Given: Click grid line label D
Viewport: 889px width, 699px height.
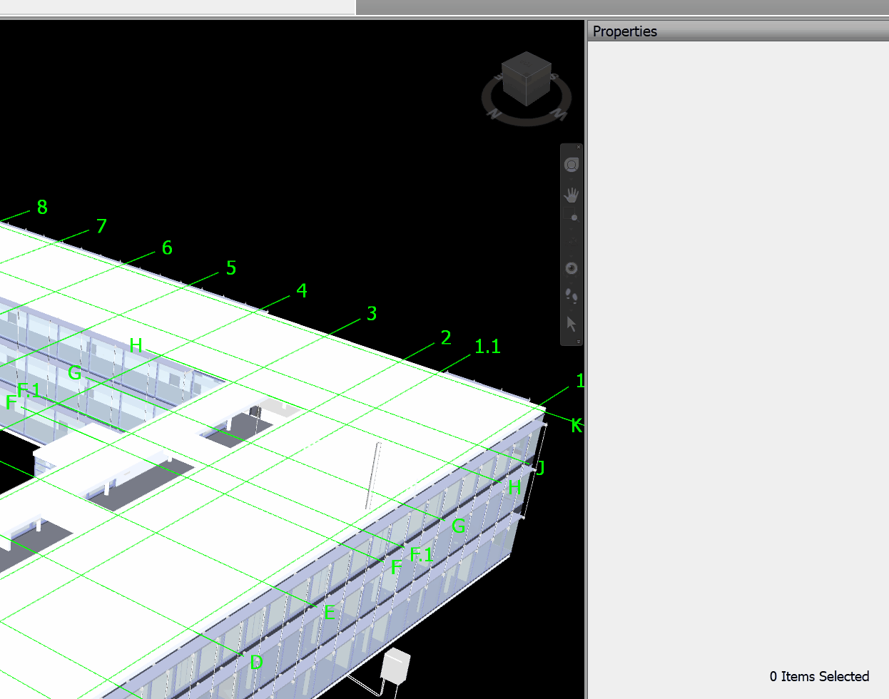Looking at the screenshot, I should point(256,662).
